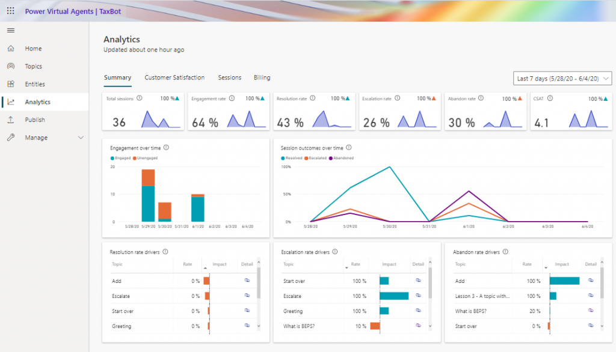Open the Last 7 days date range dropdown
616x352 pixels.
coord(562,79)
